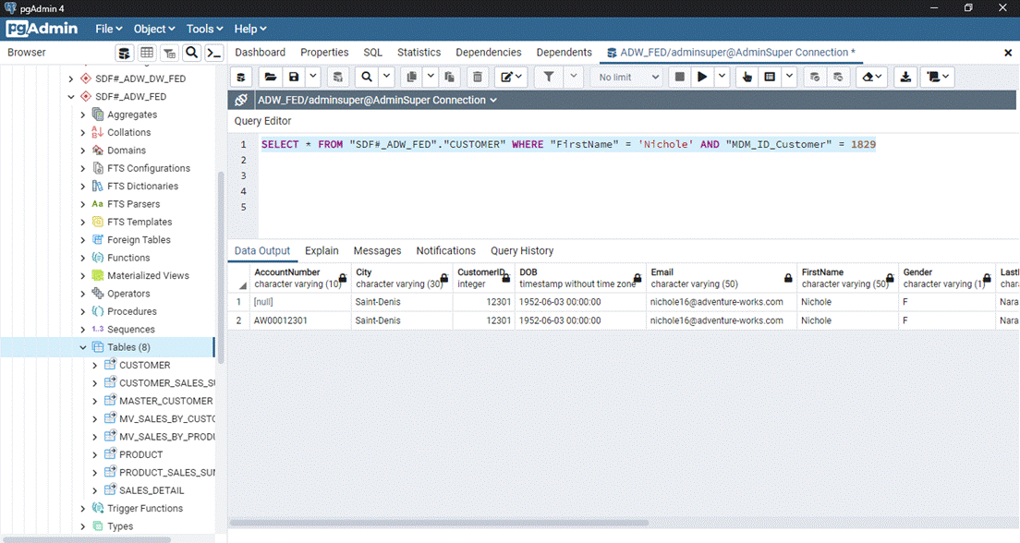This screenshot has width=1020, height=543.
Task: Click the Email column header
Action: pyautogui.click(x=721, y=278)
